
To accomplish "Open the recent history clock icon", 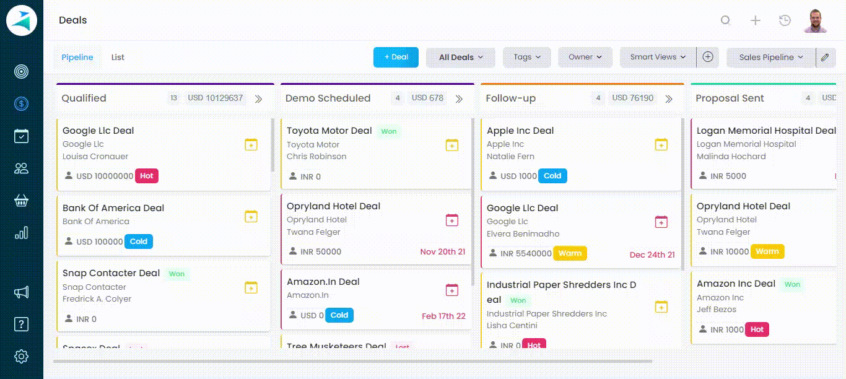I will point(785,20).
